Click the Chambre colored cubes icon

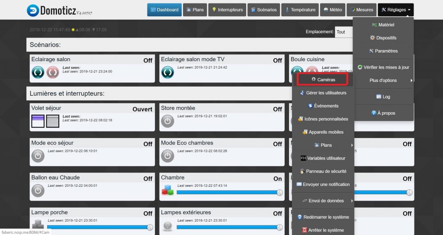click(167, 190)
